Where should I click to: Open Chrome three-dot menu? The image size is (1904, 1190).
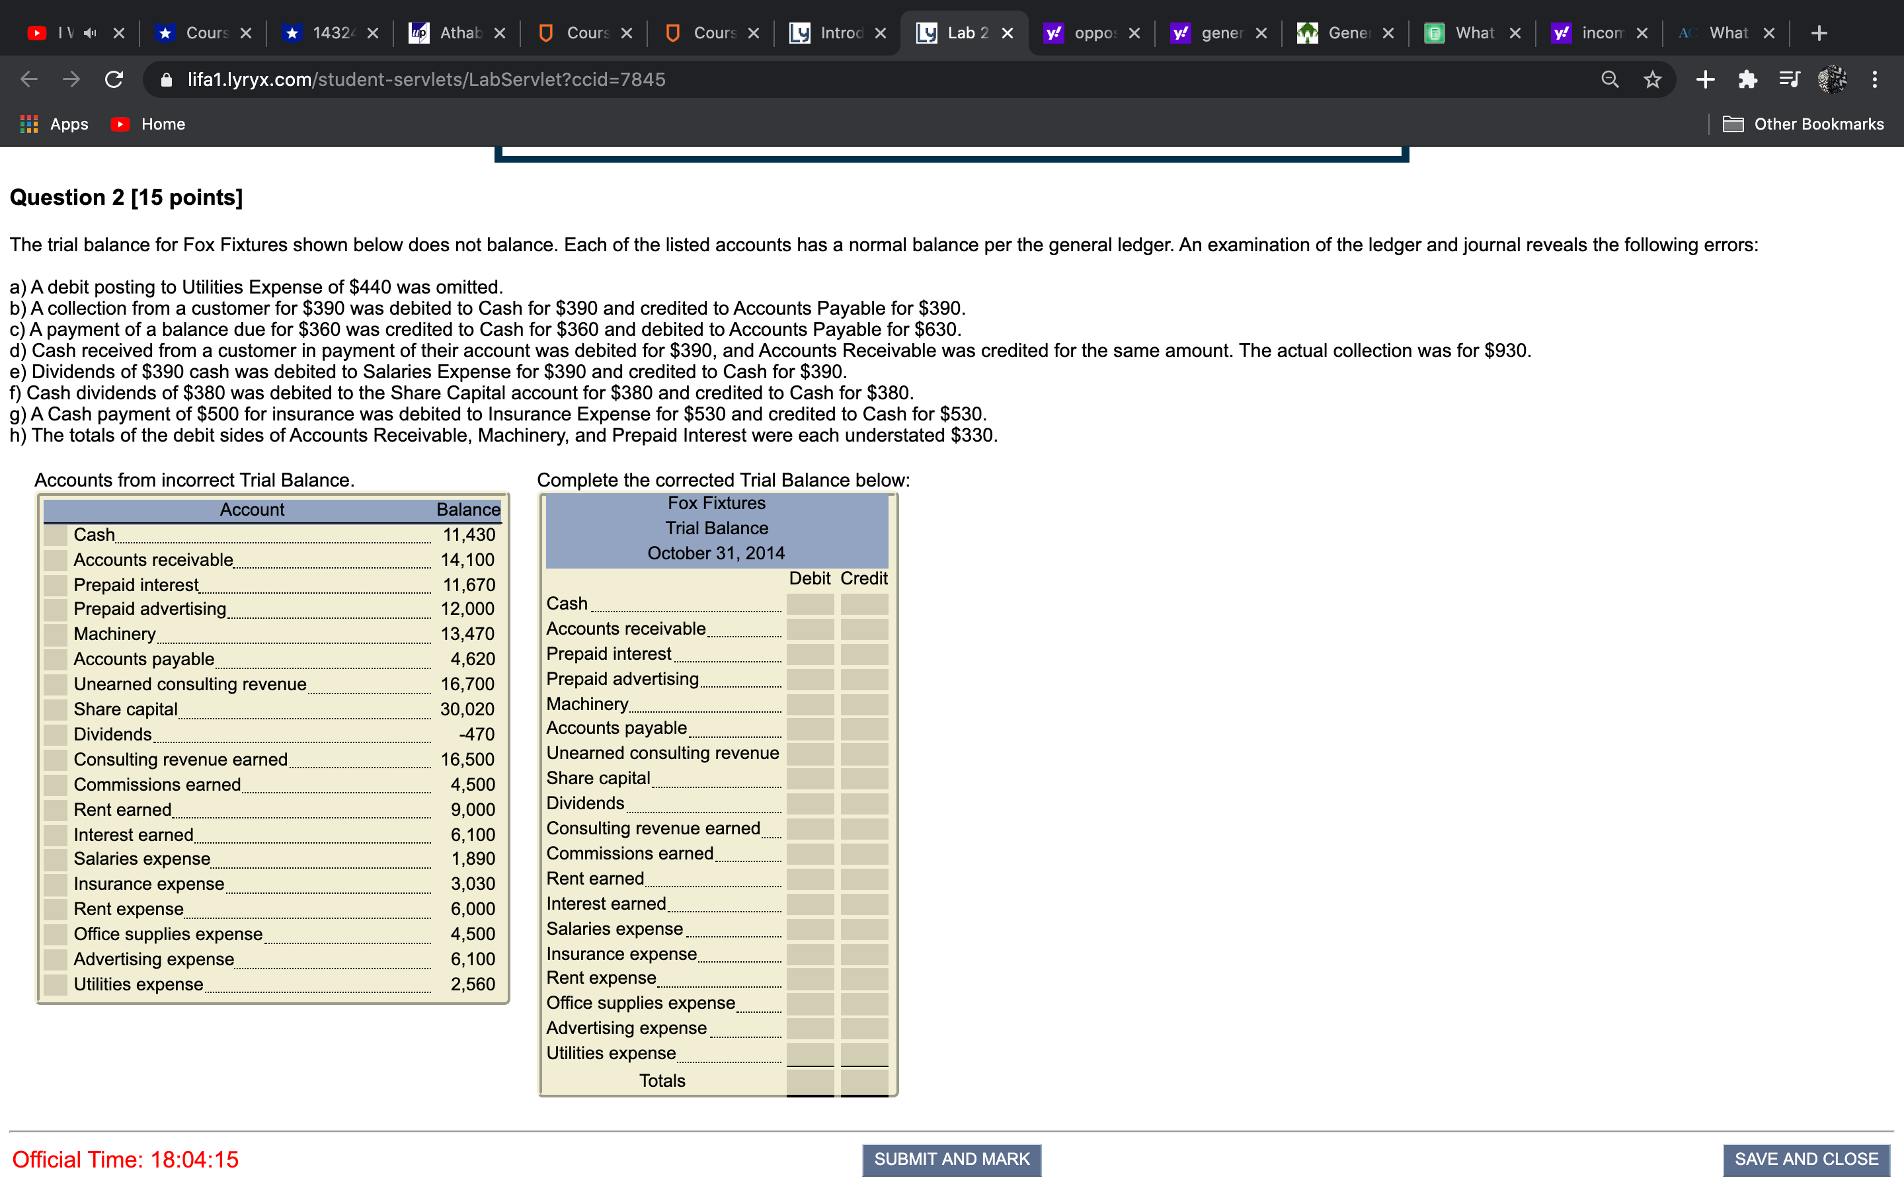click(x=1875, y=79)
